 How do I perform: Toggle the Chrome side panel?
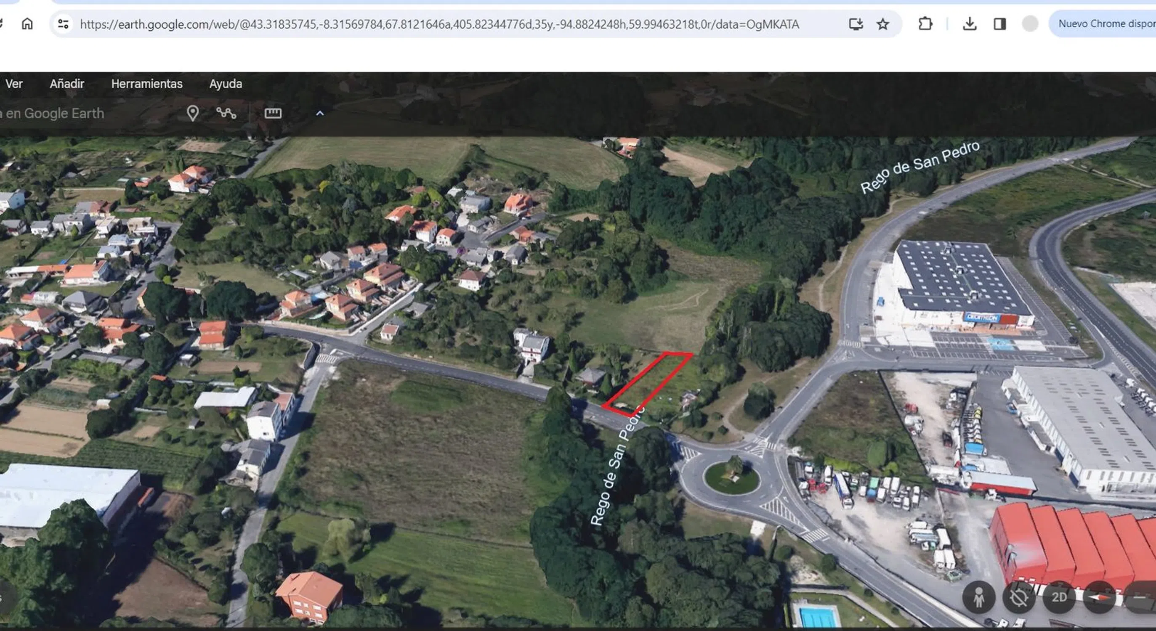click(x=999, y=24)
